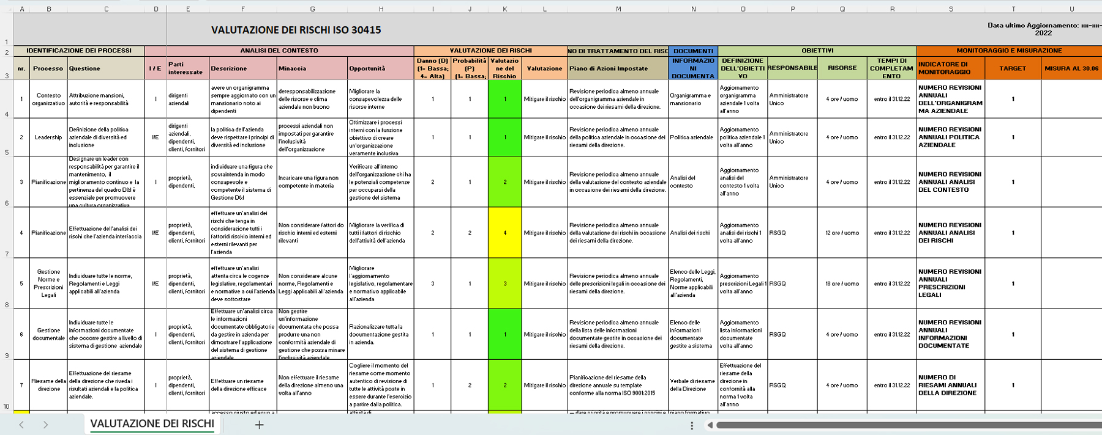Click the three-dot handle beside the scrollbar
The image size is (1102, 435).
click(692, 425)
